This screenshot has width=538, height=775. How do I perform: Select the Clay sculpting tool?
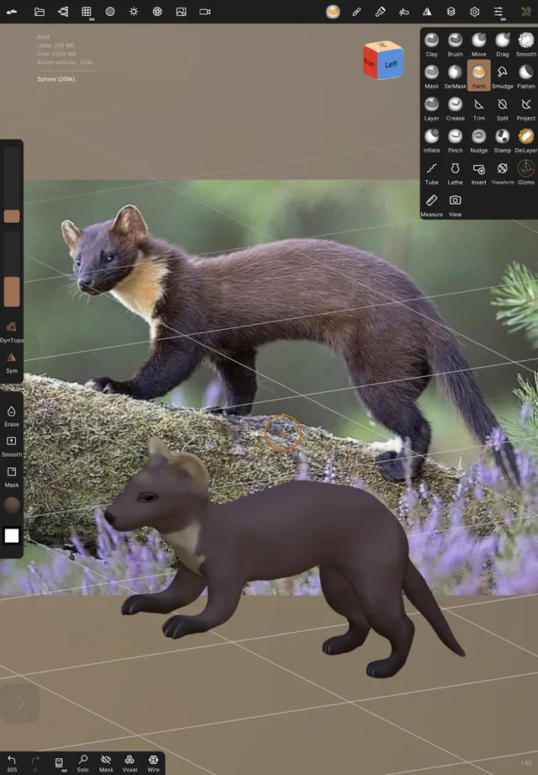click(431, 44)
